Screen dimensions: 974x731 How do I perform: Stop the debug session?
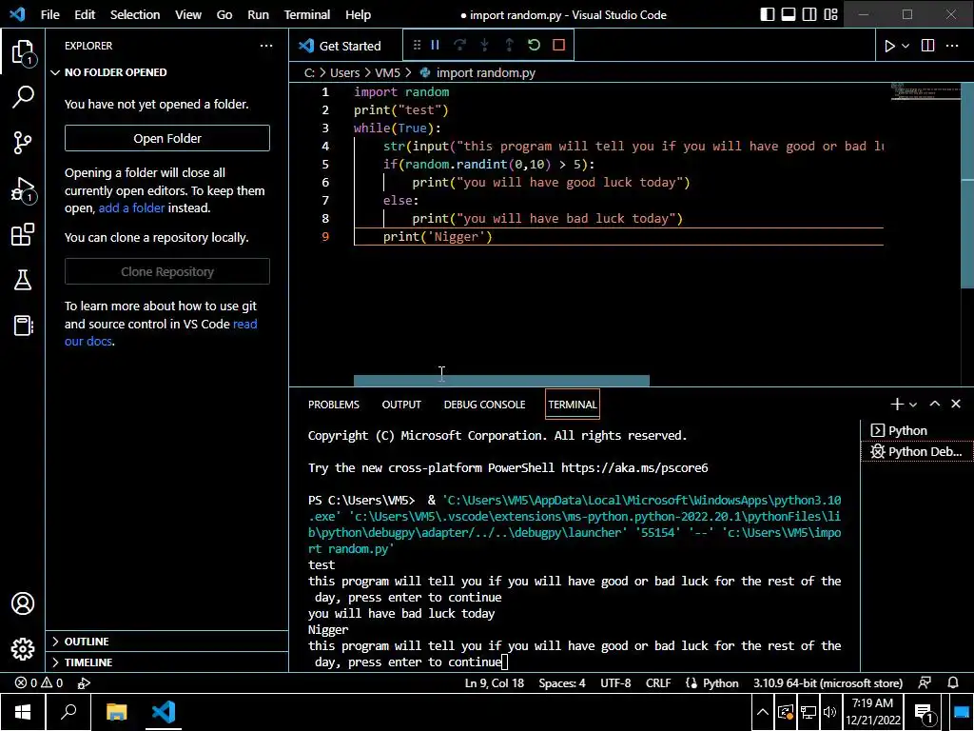(x=558, y=45)
